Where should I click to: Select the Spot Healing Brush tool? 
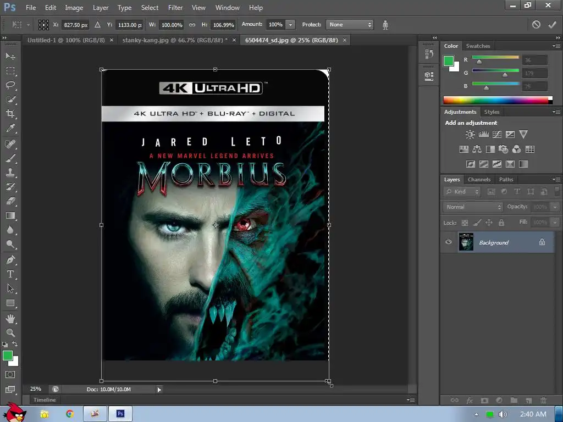click(x=10, y=144)
